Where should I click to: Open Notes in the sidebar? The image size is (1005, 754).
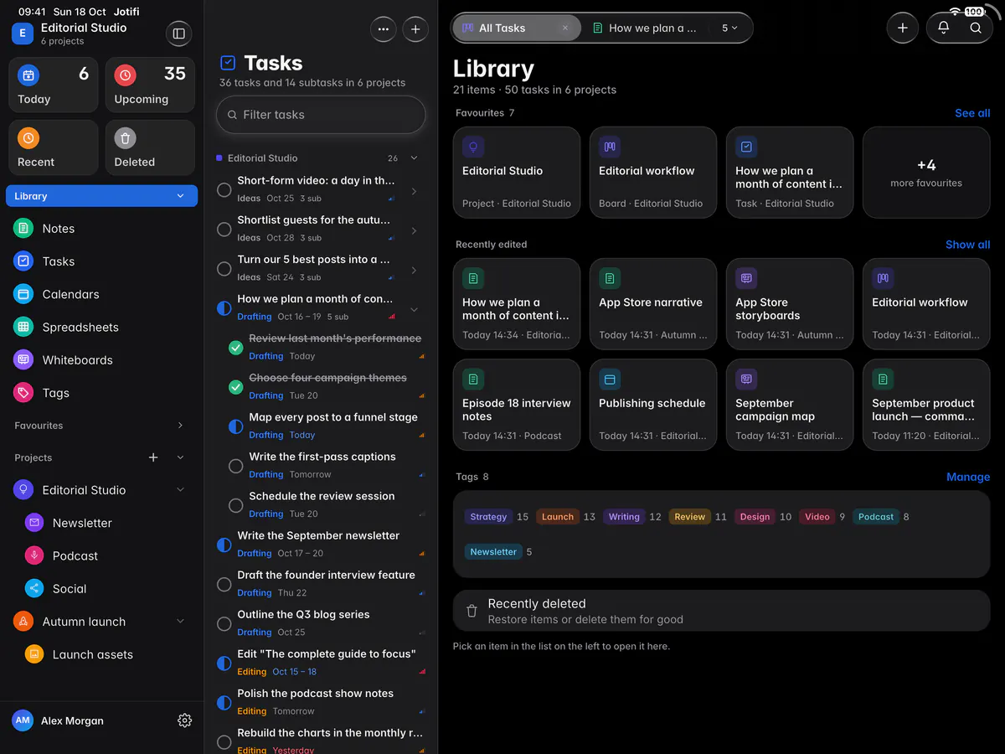pyautogui.click(x=101, y=229)
